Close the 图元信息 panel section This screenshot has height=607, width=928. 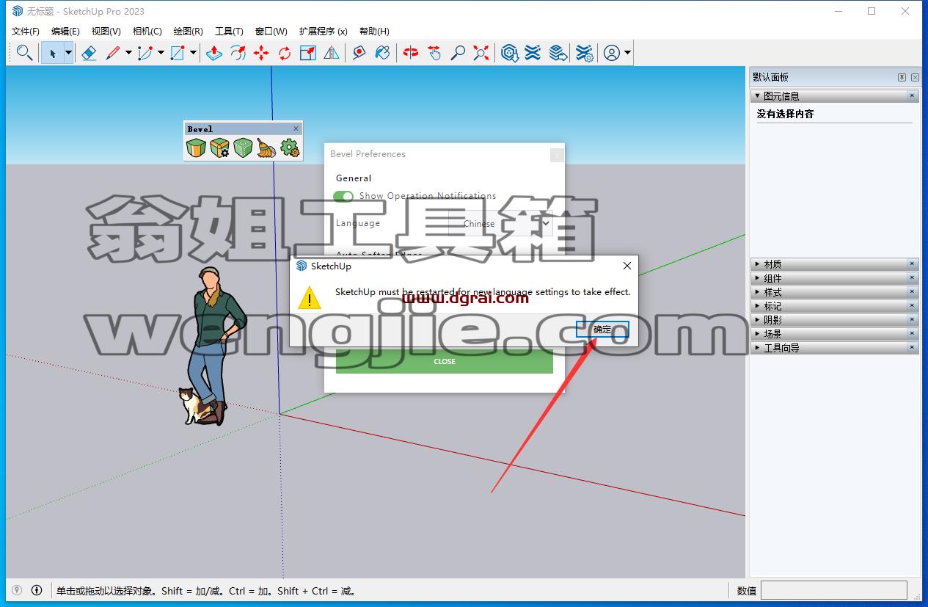913,96
